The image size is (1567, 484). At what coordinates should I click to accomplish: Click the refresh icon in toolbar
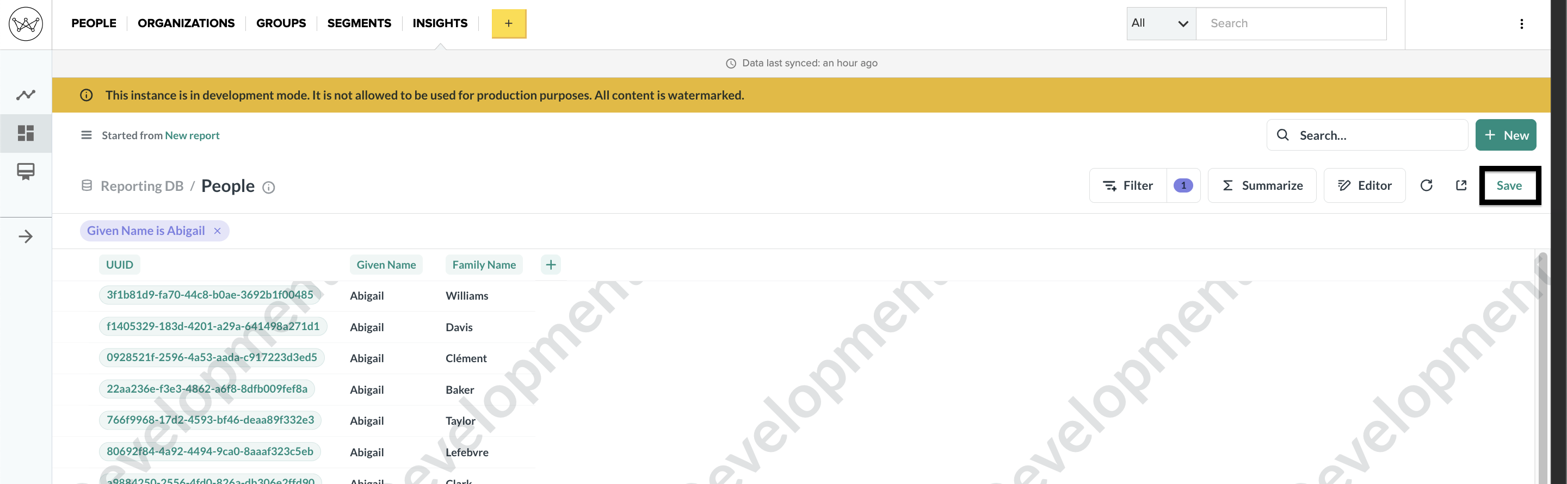click(x=1426, y=185)
